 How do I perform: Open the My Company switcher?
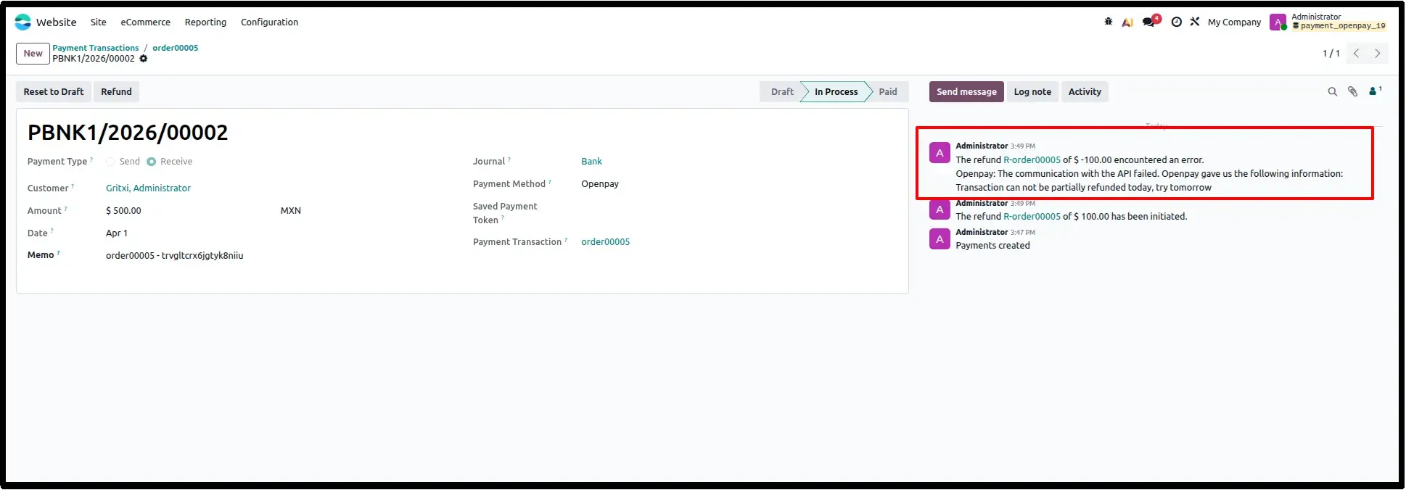coord(1234,22)
